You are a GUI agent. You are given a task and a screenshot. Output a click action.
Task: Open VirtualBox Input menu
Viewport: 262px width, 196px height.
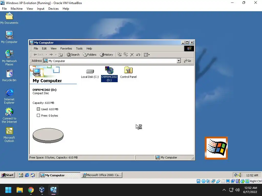[x=41, y=9]
